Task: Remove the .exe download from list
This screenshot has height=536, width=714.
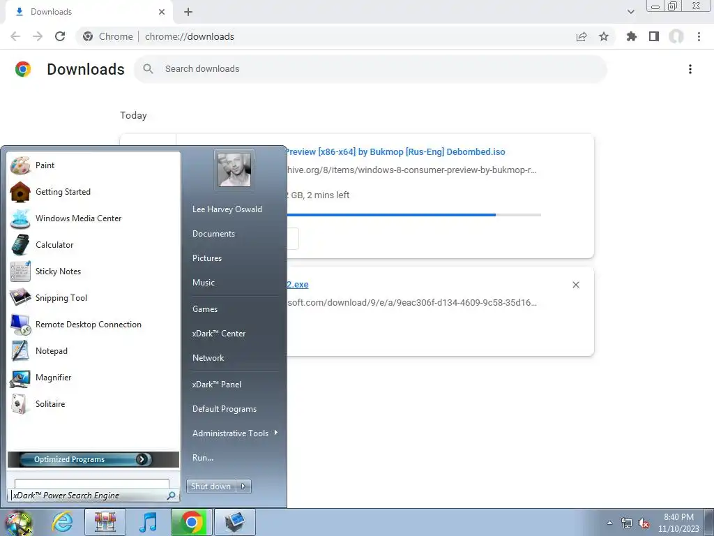Action: 576,285
